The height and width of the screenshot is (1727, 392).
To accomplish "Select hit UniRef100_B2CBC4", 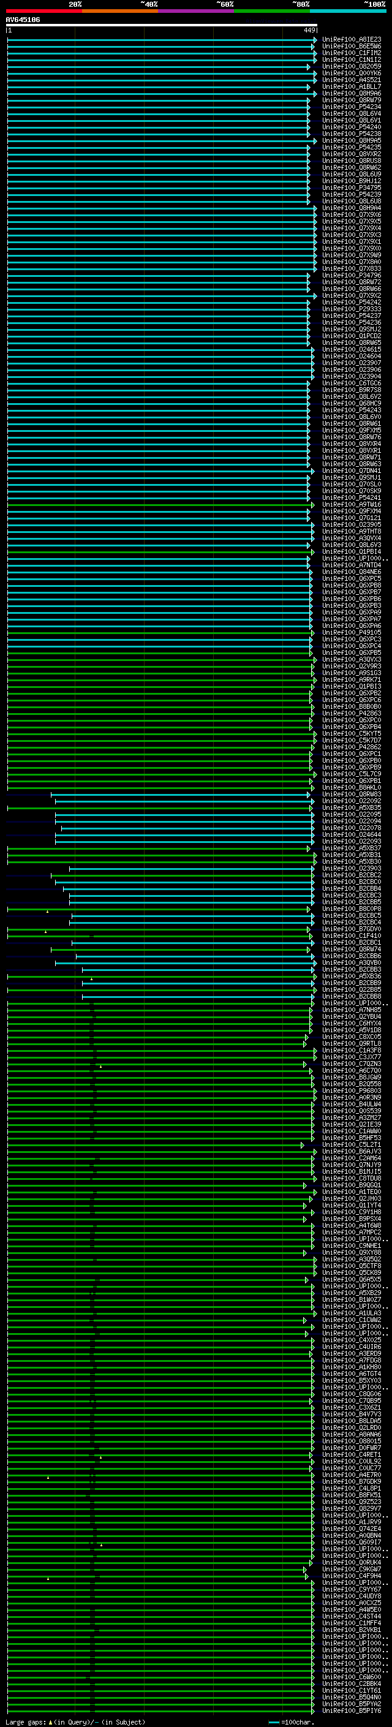I will click(352, 923).
